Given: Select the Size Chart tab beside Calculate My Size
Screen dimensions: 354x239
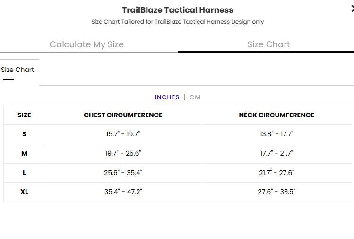Looking at the screenshot, I should (268, 44).
